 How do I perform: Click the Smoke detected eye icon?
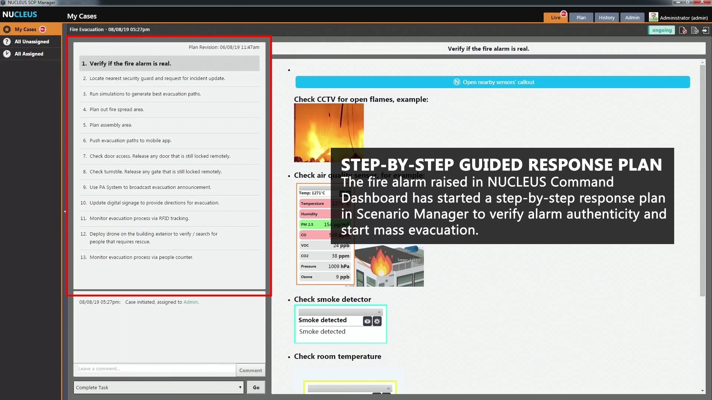tap(367, 321)
